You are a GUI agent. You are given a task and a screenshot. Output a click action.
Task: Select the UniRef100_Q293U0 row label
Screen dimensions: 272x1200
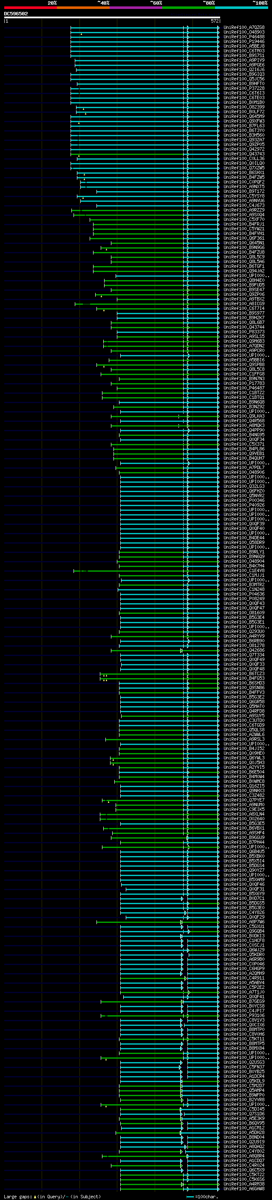(x=244, y=632)
